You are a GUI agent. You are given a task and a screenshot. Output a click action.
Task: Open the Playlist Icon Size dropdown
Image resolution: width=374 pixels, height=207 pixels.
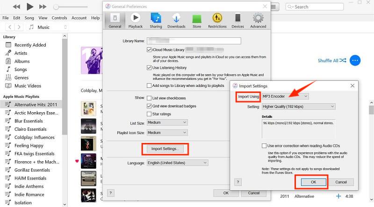167,133
